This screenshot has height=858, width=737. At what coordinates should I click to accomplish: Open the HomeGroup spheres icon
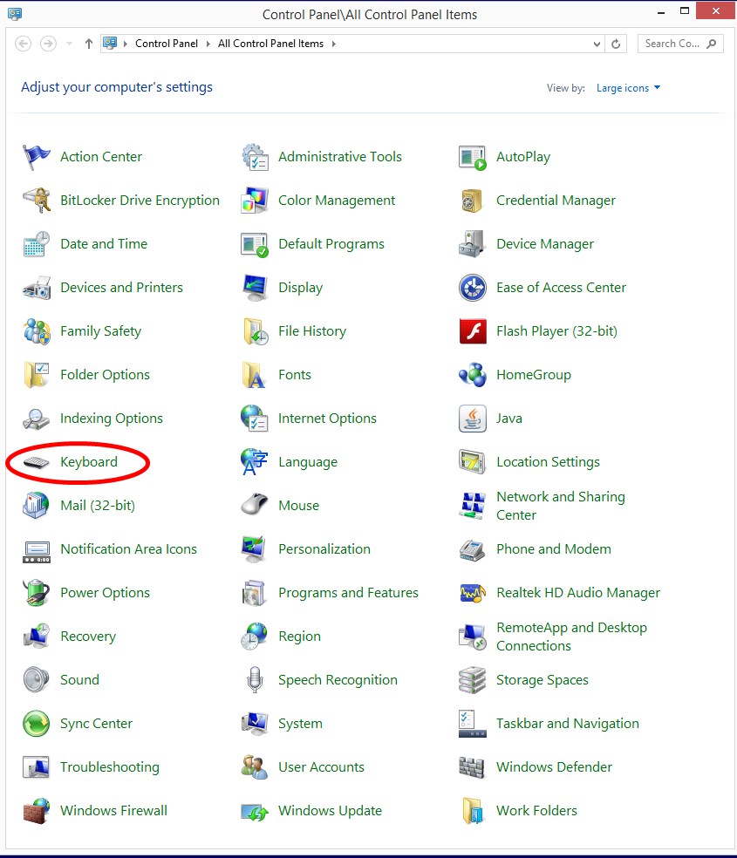(x=473, y=375)
